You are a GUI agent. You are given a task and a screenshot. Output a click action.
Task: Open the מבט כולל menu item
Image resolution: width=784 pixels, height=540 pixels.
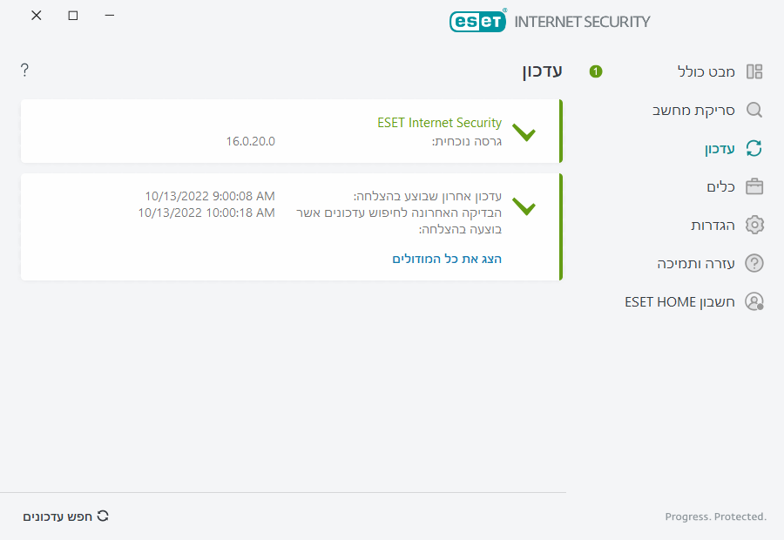tap(706, 71)
